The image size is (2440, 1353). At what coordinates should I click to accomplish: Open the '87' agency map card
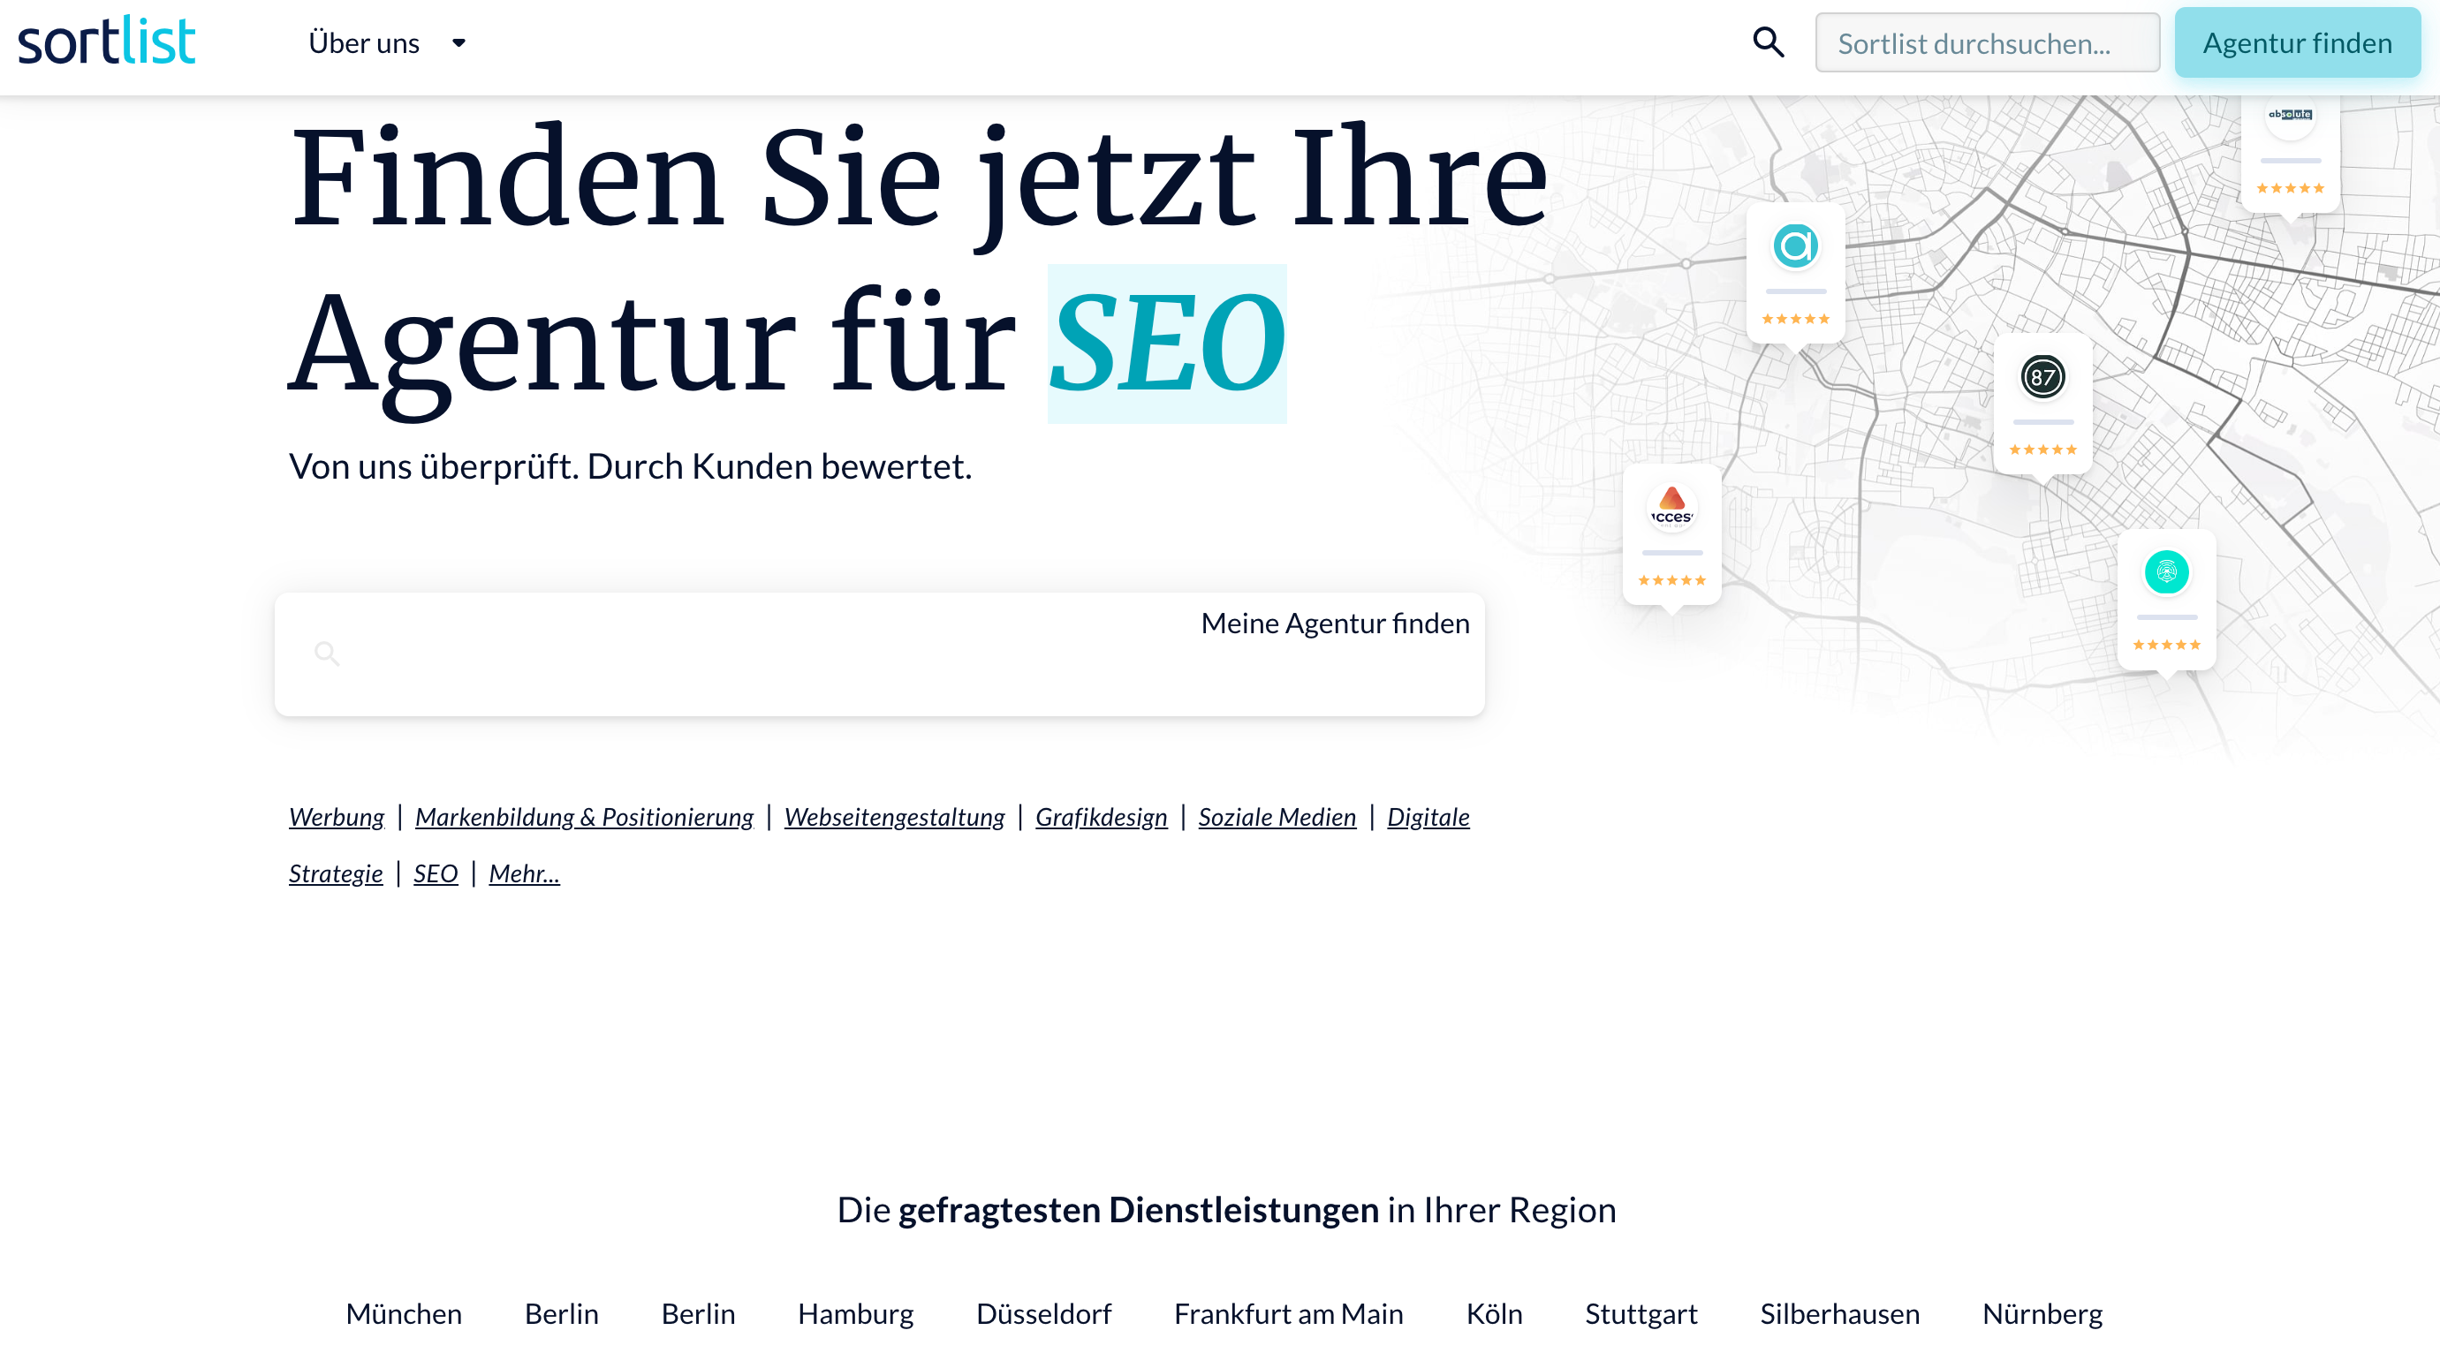click(2043, 403)
